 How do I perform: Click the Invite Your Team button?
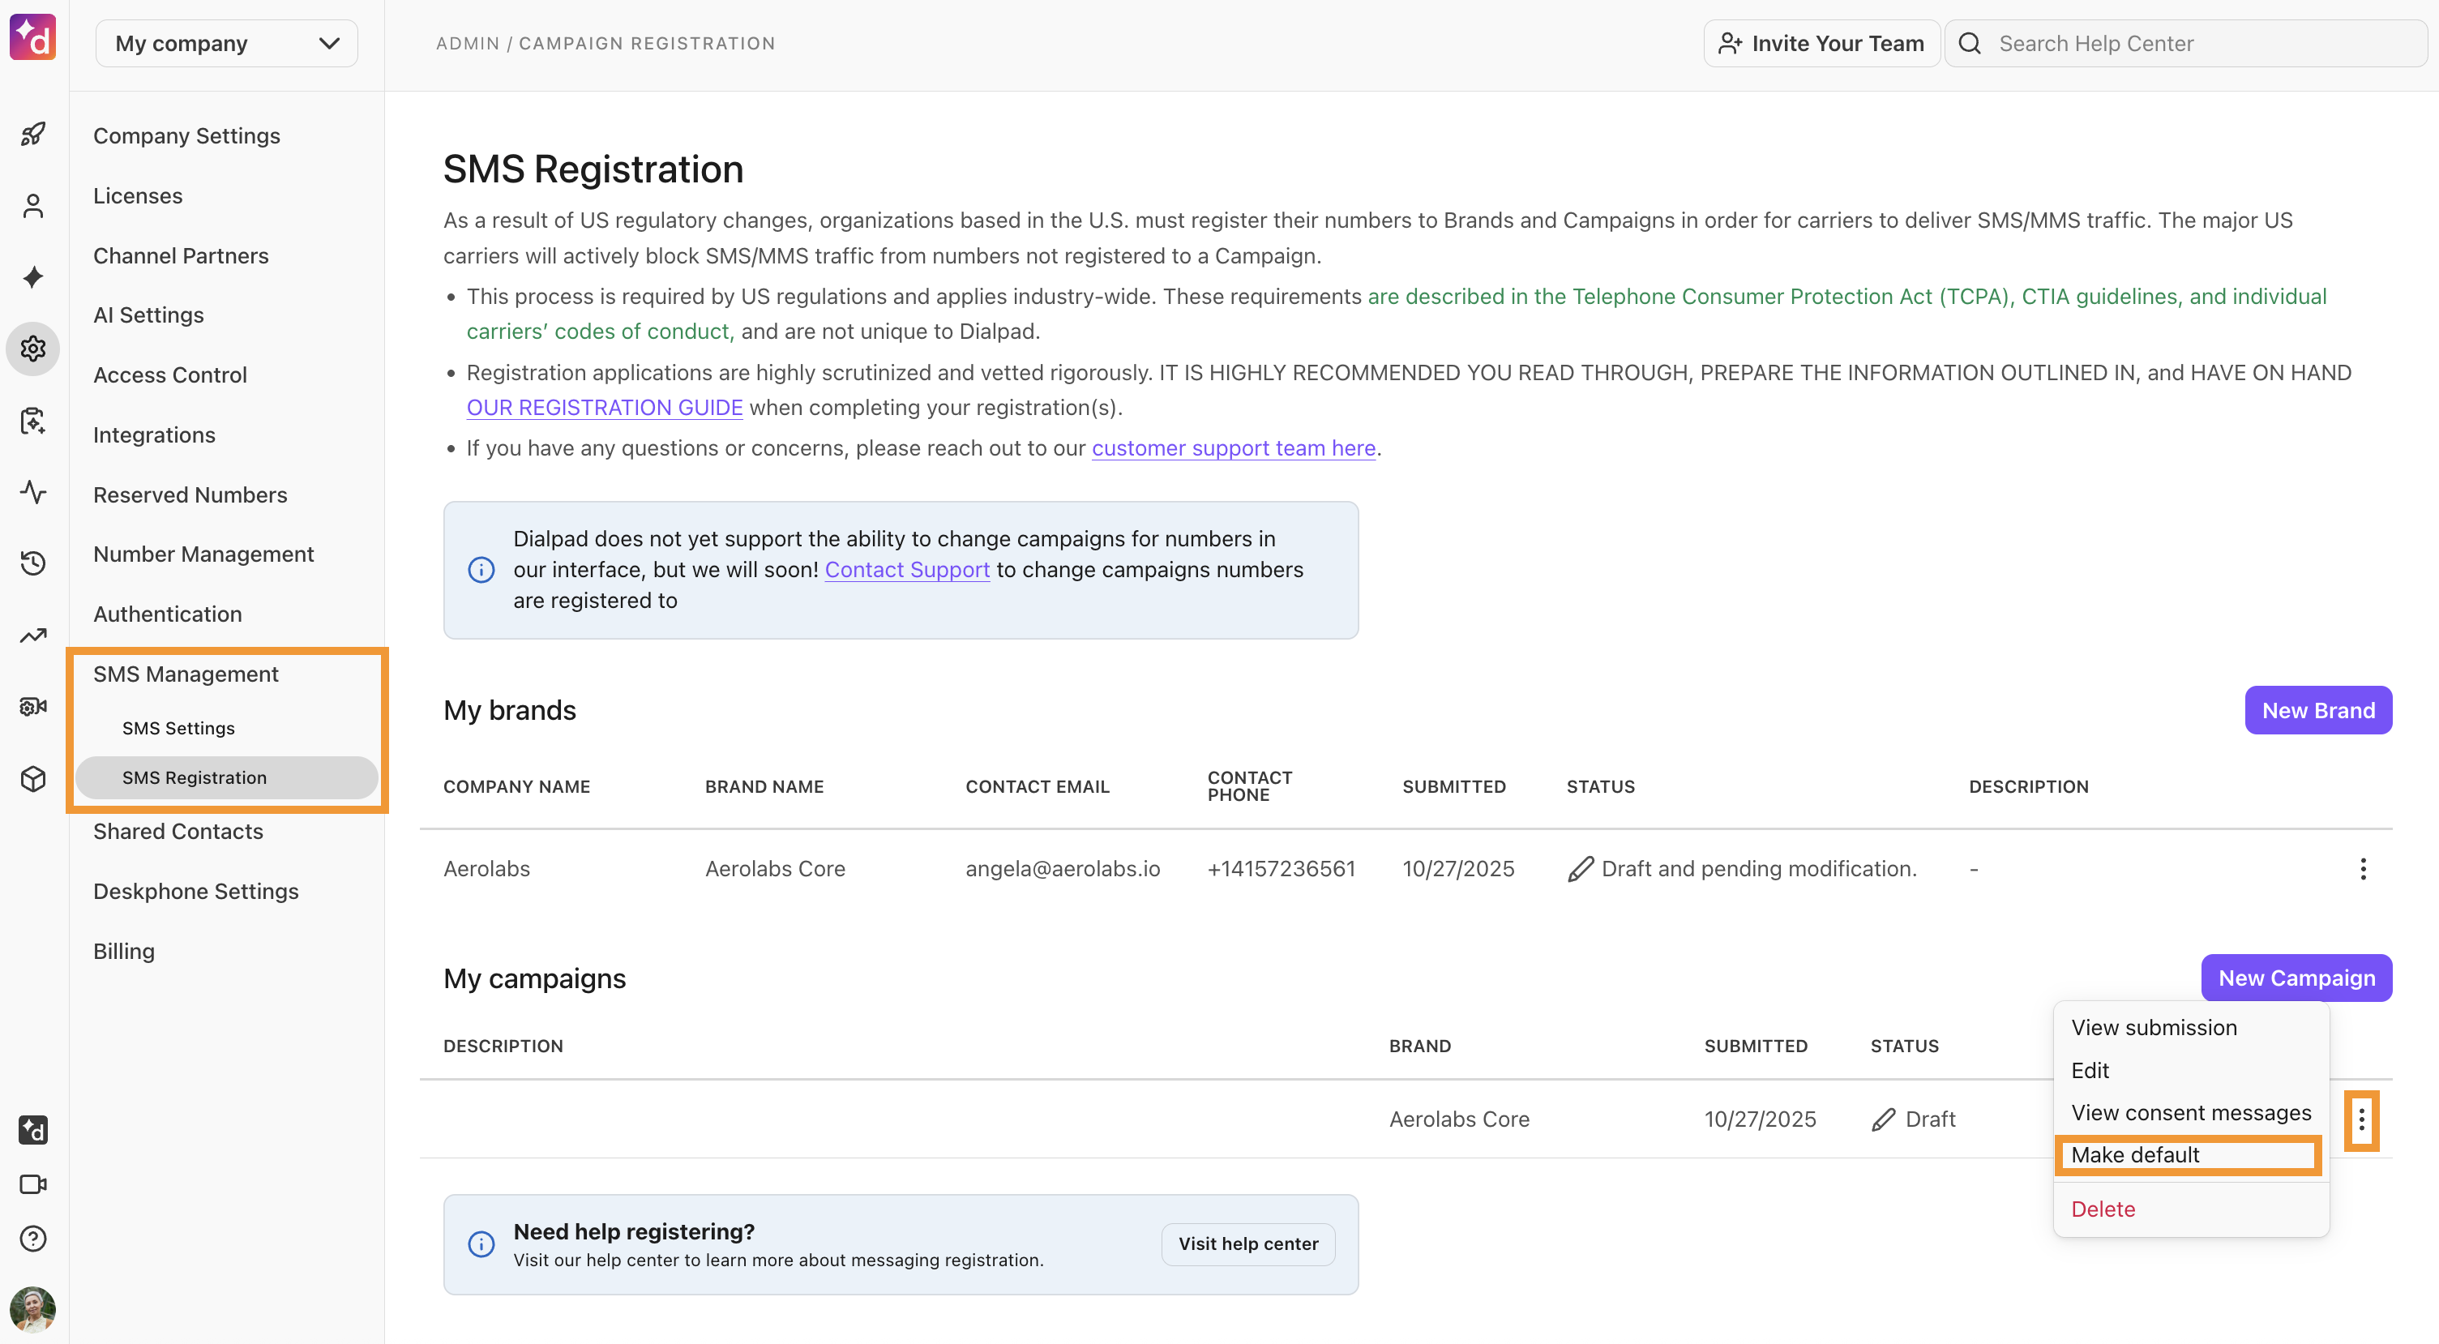coord(1821,44)
